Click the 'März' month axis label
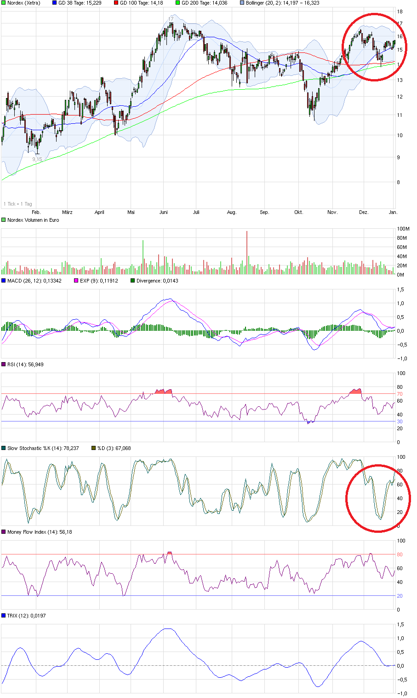417x698 pixels. click(x=67, y=213)
